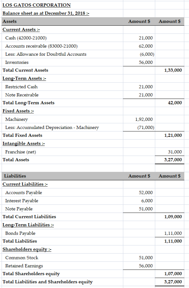Screen dimensions: 189x288
Task: Select 'Total Liabilities and Shareholders equity' label
Action: coord(48,282)
